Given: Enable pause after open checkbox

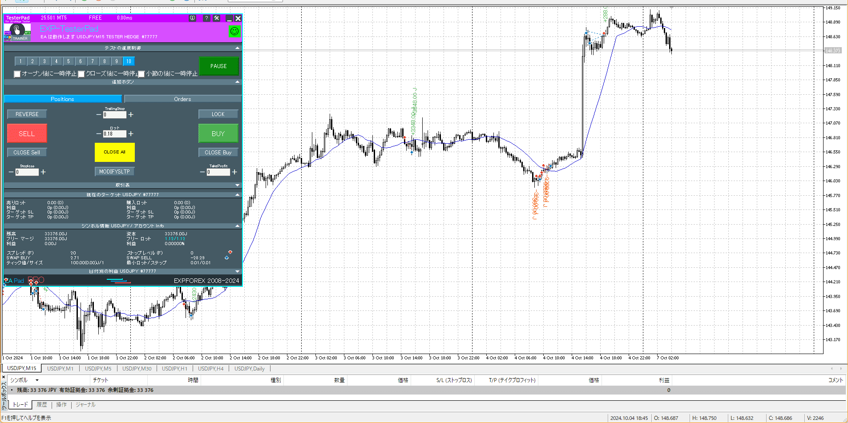Looking at the screenshot, I should [17, 74].
